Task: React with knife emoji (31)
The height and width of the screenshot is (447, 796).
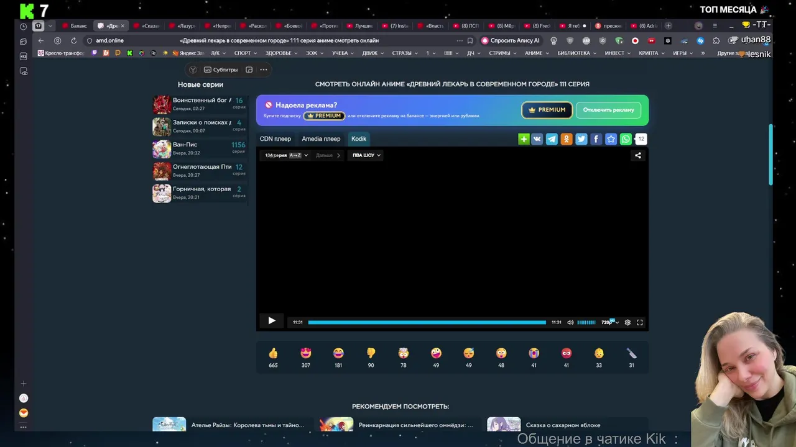Action: (x=631, y=353)
